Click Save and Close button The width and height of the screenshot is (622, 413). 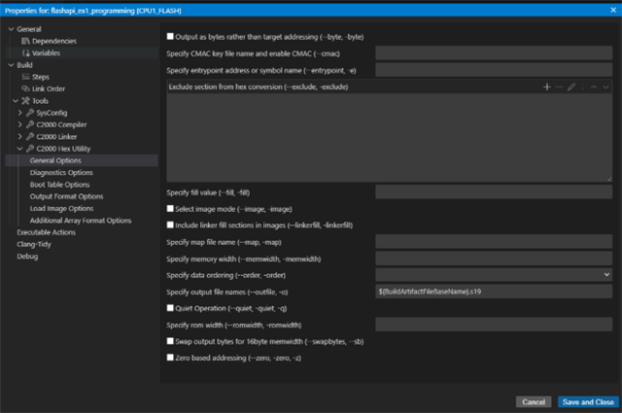click(586, 401)
